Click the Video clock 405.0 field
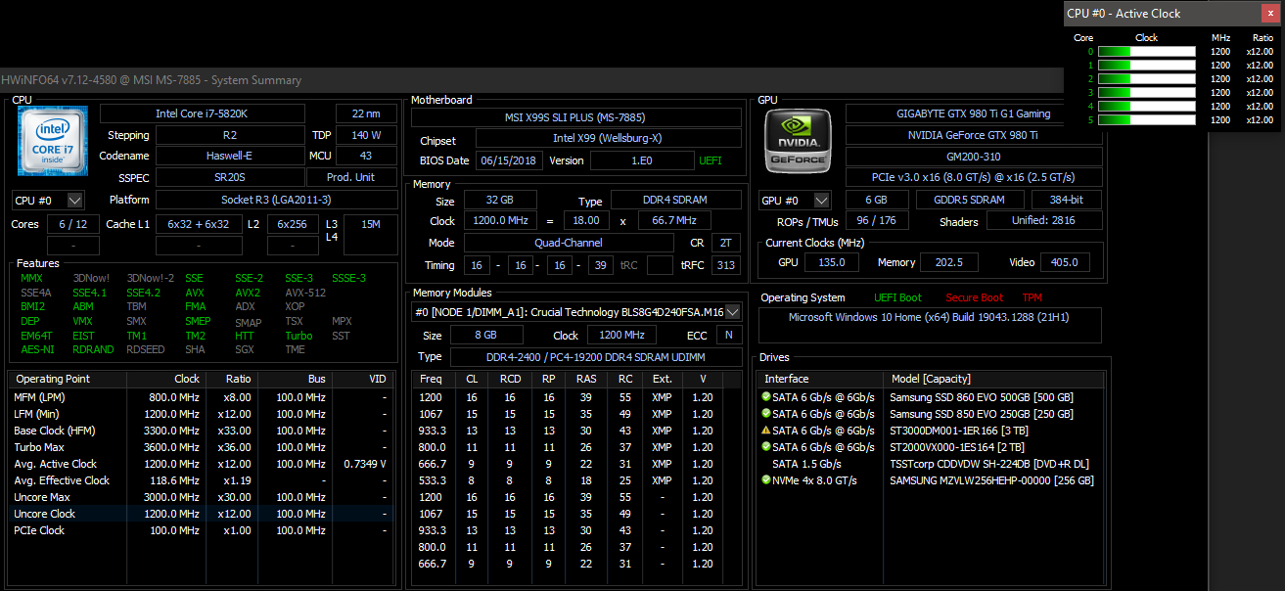Screen dimensions: 1285x591 (x=1064, y=262)
